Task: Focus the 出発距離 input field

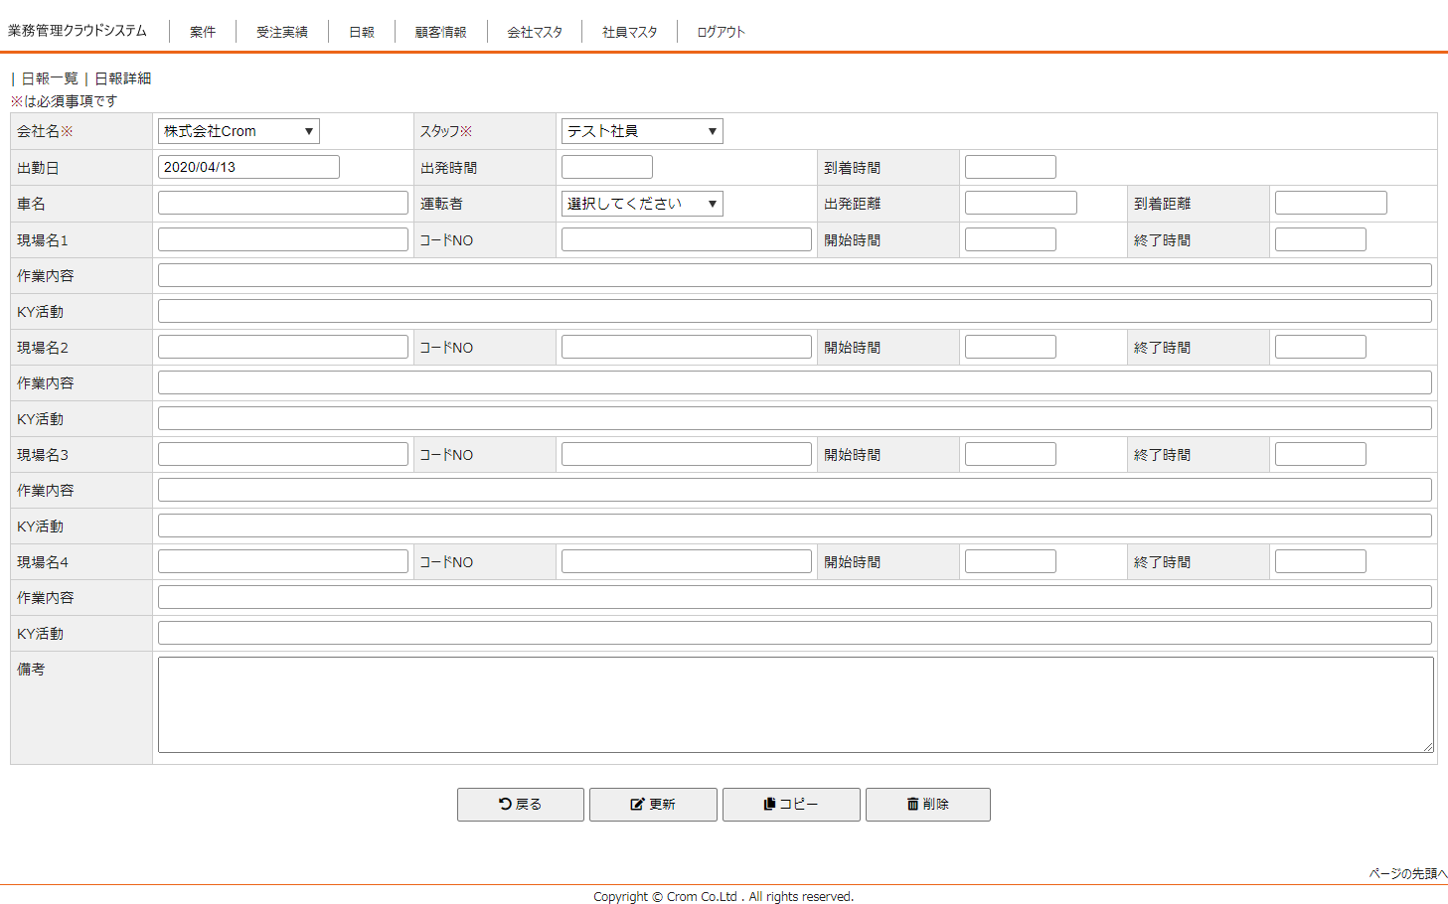Action: pyautogui.click(x=1021, y=203)
